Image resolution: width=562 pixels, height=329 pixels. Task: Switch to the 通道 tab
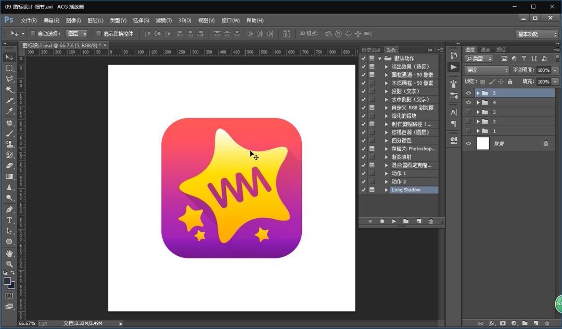pos(485,49)
